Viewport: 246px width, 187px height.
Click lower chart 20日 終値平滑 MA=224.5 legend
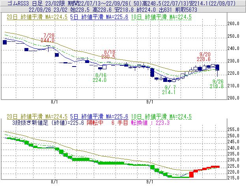37,117
